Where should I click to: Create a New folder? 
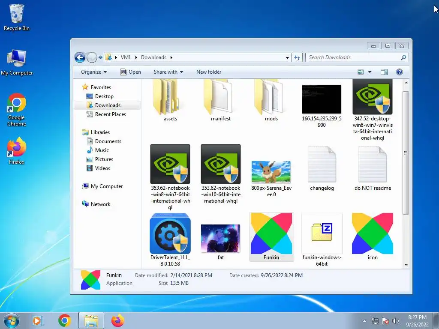click(209, 72)
